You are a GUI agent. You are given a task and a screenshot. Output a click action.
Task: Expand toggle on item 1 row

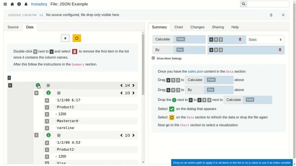59,135
